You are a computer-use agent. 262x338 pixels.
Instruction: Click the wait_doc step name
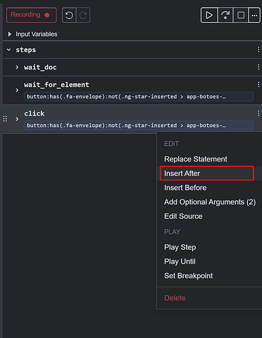coord(41,68)
